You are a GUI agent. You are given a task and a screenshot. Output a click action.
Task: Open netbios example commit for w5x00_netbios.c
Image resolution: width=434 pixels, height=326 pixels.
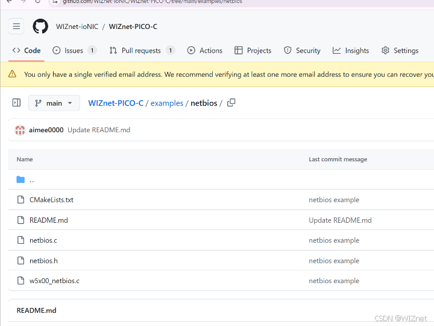tap(334, 281)
